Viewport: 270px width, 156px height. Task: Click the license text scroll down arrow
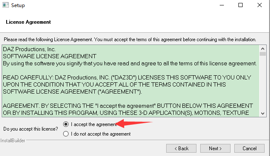(x=263, y=114)
